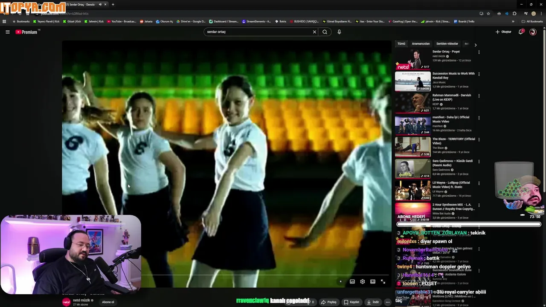Clear the search box with the X
Screen dimensions: 546x307
314,32
